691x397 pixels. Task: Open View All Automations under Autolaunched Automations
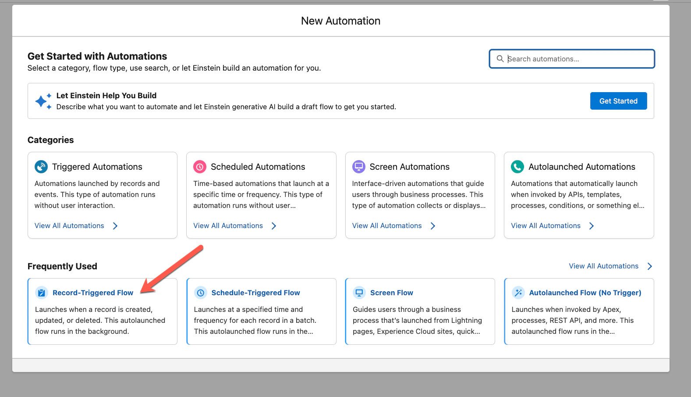coord(546,225)
